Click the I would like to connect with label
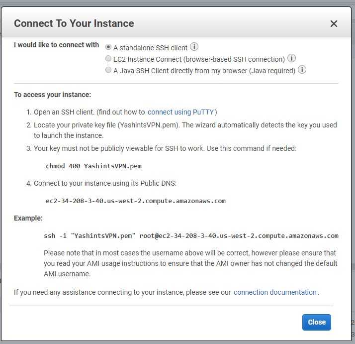 56,45
